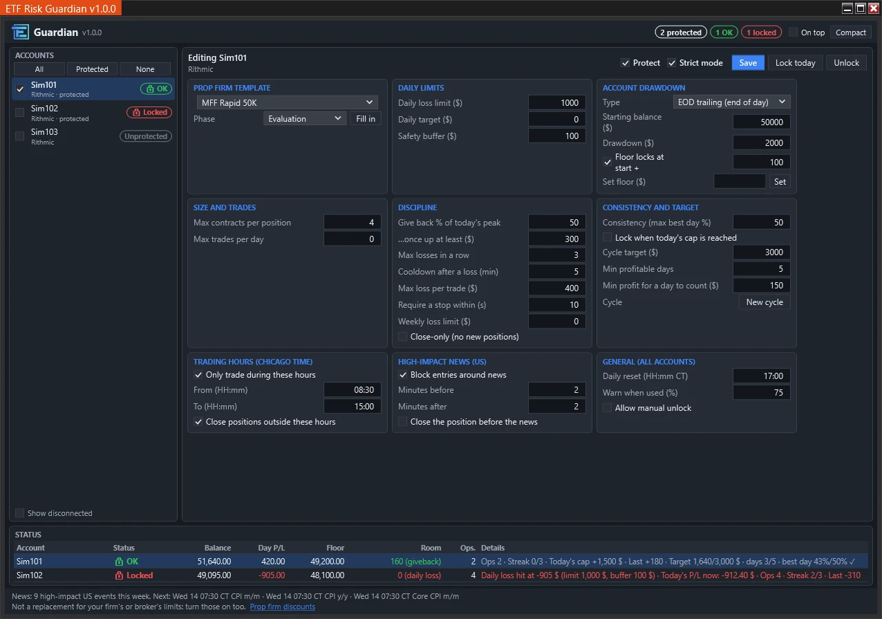Viewport: 882px width, 619px height.
Task: Click Max losses in a row field
Action: [557, 255]
